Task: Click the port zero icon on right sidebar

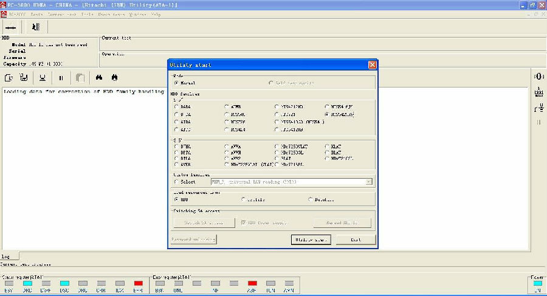Action: (x=538, y=76)
